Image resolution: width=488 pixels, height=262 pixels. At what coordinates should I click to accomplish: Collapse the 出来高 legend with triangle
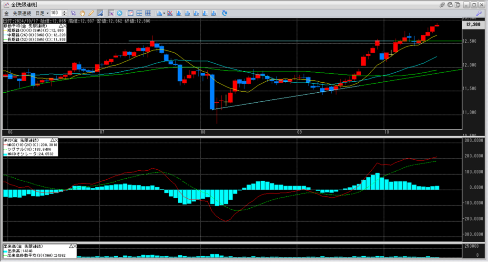click(71, 246)
